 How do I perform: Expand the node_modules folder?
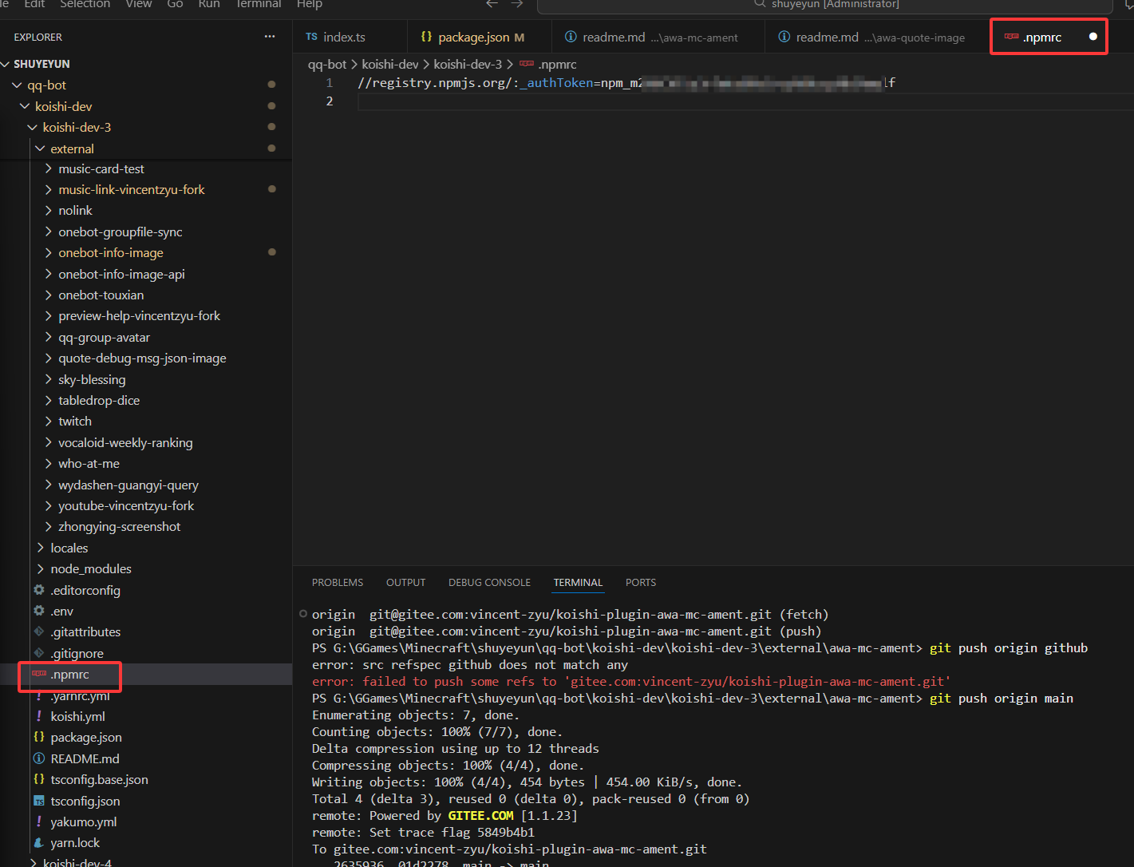coord(90,569)
